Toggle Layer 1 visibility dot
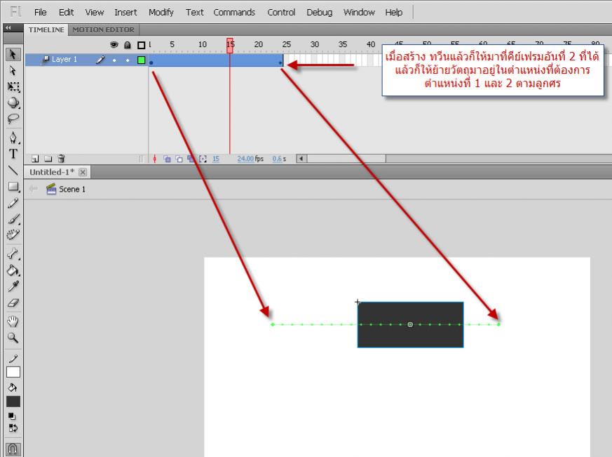 pyautogui.click(x=114, y=60)
